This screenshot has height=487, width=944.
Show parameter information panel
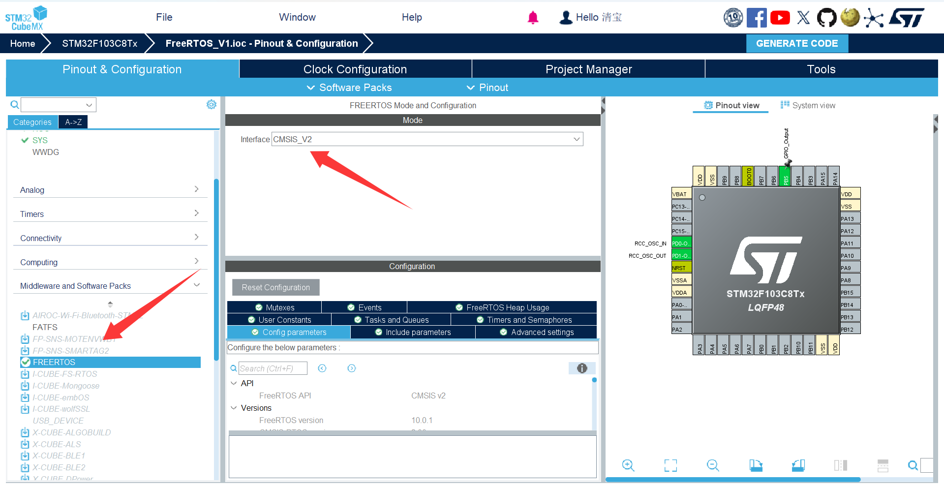point(582,368)
